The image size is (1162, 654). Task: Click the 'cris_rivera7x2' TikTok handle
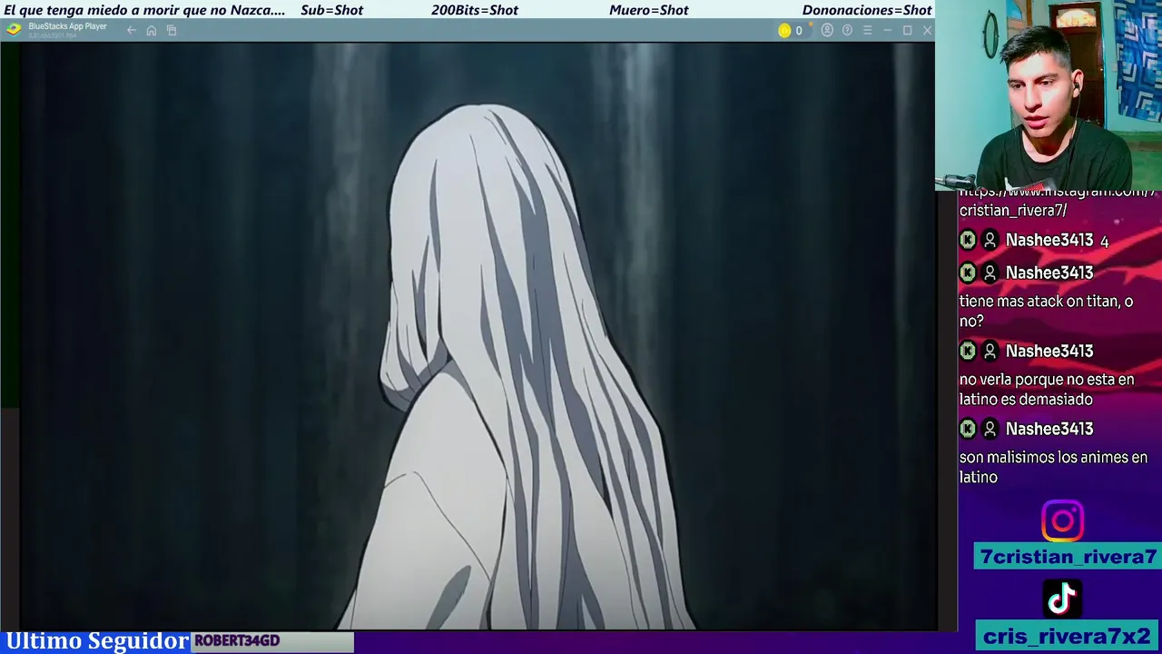click(1068, 637)
